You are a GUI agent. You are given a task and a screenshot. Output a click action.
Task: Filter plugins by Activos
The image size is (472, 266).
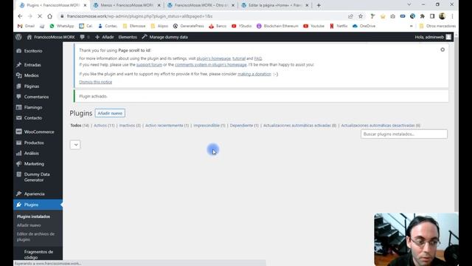(104, 126)
